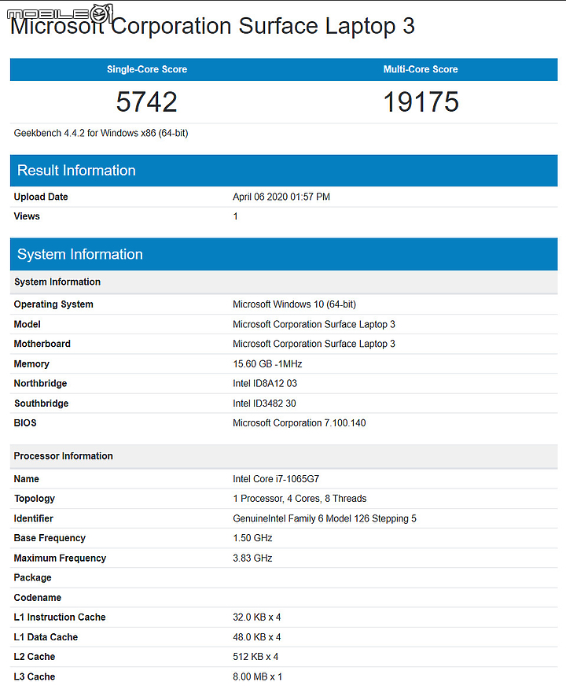566x693 pixels.
Task: Click the Processor Information subheader
Action: (x=284, y=456)
